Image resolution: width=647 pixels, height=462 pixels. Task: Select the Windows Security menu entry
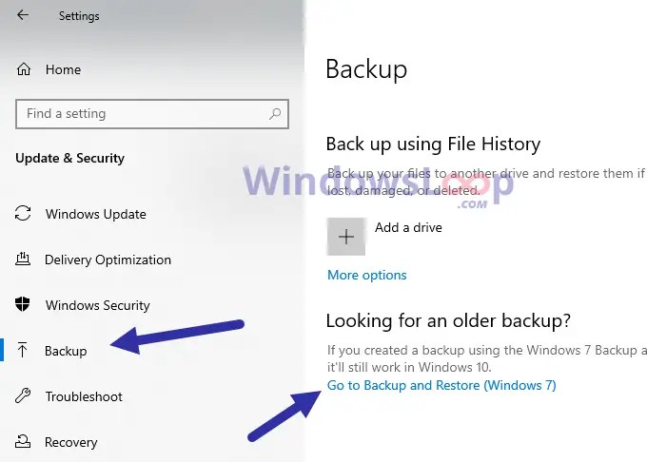point(98,305)
